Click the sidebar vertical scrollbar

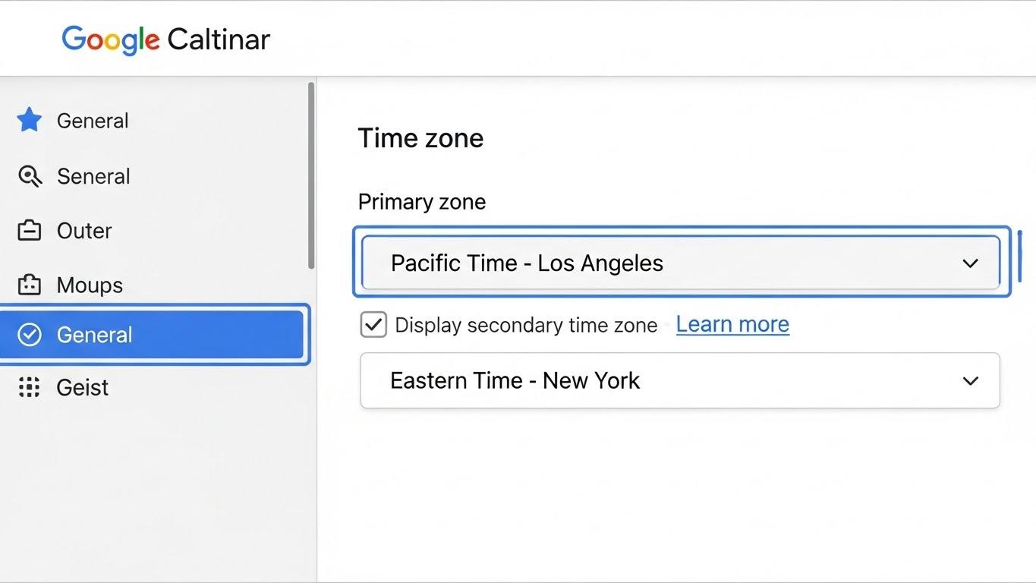(x=311, y=175)
